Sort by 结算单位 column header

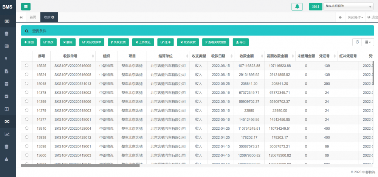(168, 56)
